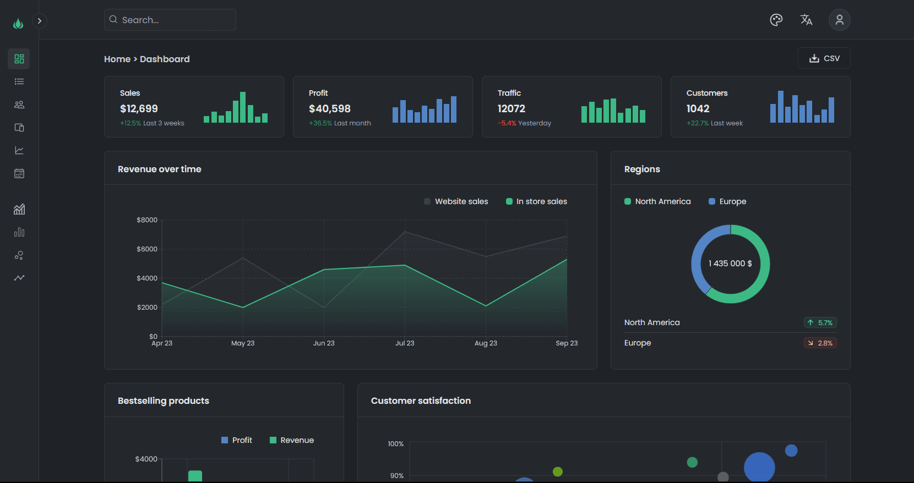914x483 pixels.
Task: Open the color theme palette icon
Action: [x=776, y=20]
